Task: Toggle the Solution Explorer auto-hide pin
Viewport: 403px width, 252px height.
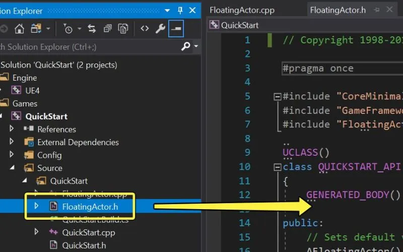Action: (x=180, y=10)
